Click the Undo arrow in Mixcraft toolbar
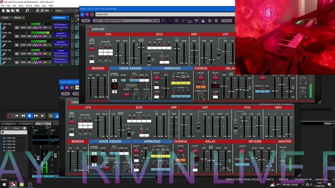This screenshot has height=188, width=335. pyautogui.click(x=27, y=10)
